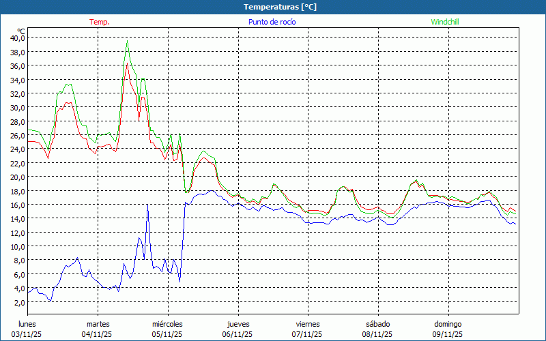Select the miércoles day label
Image resolution: width=546 pixels, height=341 pixels.
click(x=167, y=323)
